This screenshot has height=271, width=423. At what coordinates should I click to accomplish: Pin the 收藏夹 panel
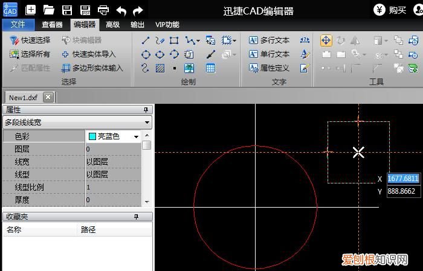pyautogui.click(x=136, y=217)
